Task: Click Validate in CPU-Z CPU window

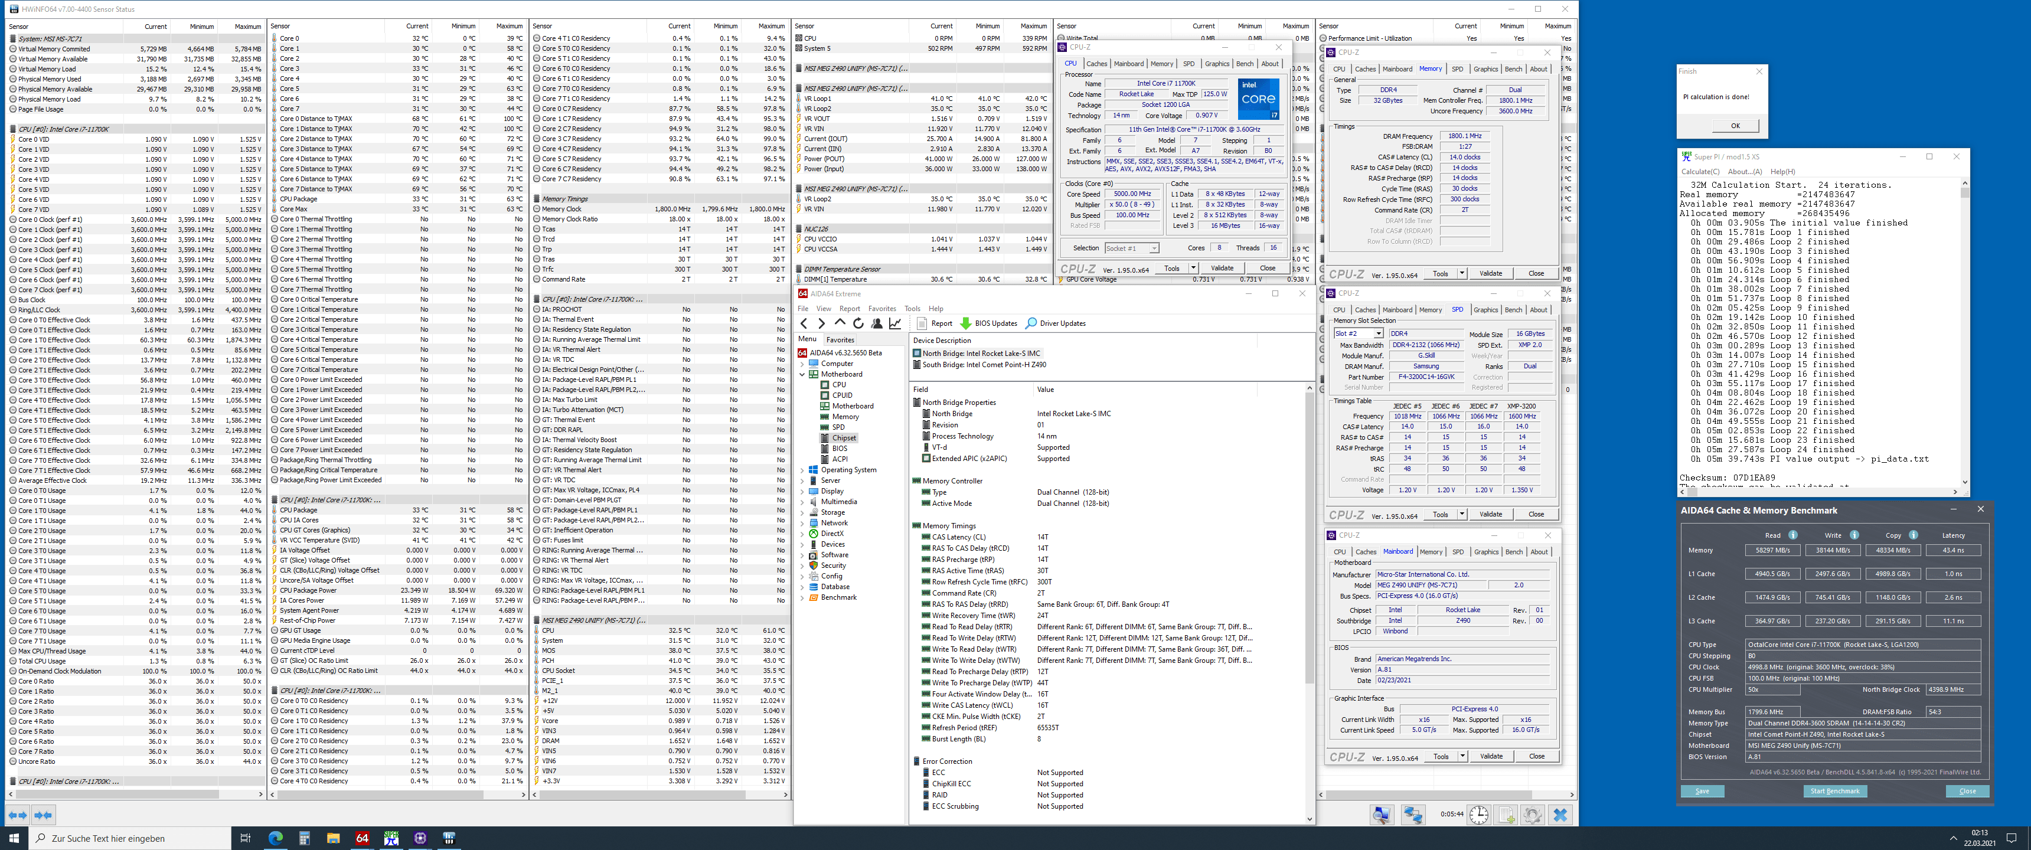Action: pyautogui.click(x=1222, y=268)
